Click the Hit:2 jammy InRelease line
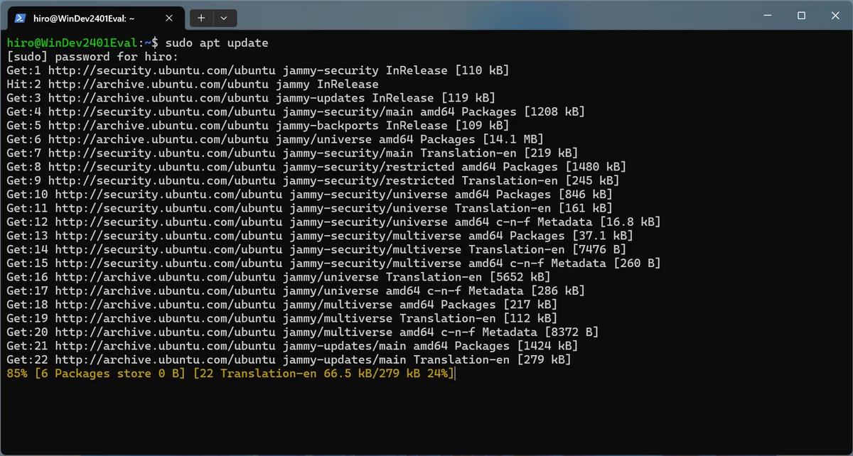The image size is (853, 456). coord(193,84)
